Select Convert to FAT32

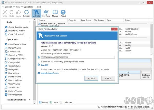tap(14, 55)
